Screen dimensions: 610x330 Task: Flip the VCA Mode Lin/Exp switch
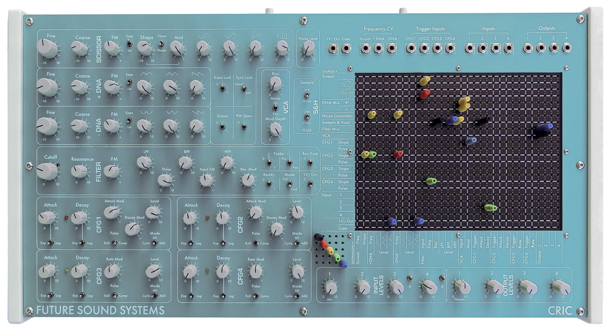point(276,108)
